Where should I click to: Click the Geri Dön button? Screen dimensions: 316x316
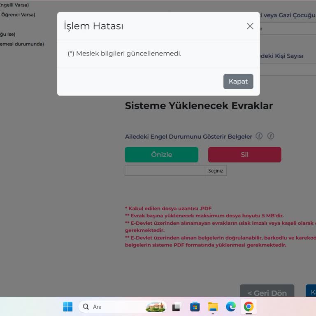click(x=267, y=290)
